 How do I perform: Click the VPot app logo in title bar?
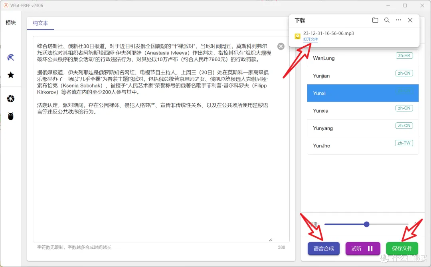[x=6, y=6]
